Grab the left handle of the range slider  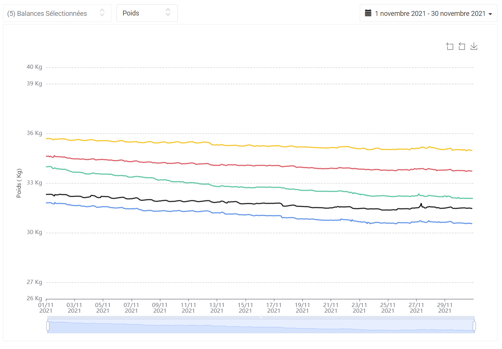point(48,326)
